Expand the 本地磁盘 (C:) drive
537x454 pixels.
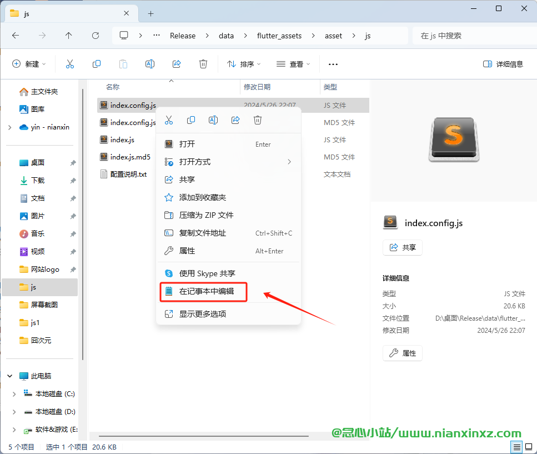click(14, 394)
